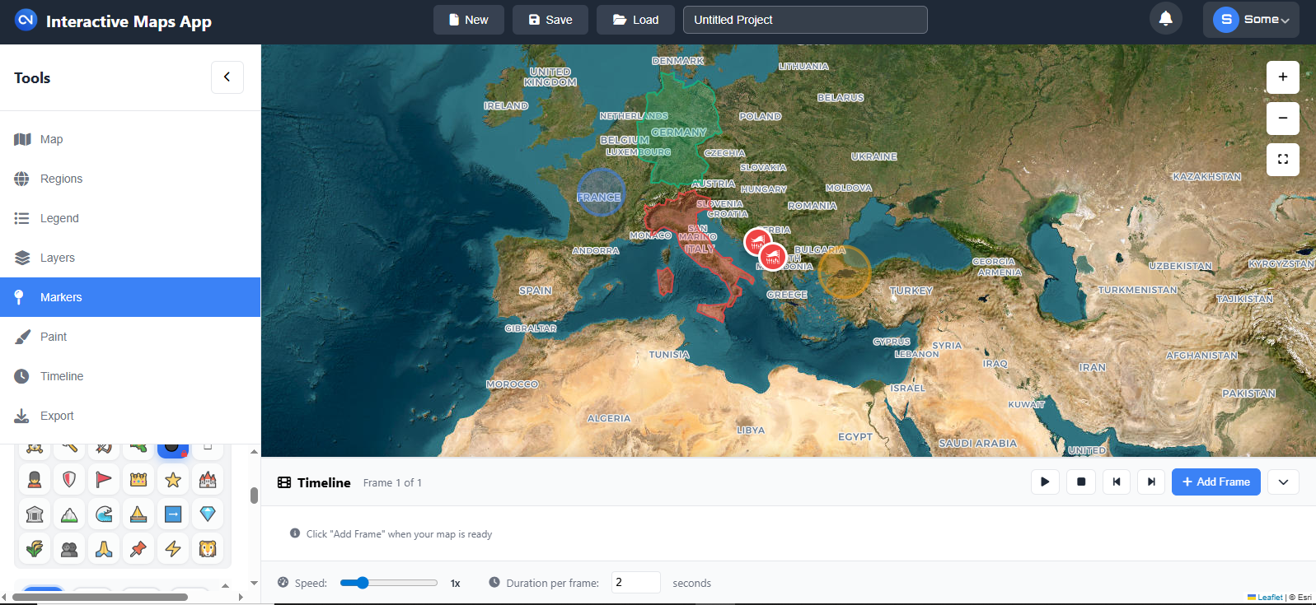The height and width of the screenshot is (605, 1316).
Task: Open the Layers tool section
Action: [58, 258]
